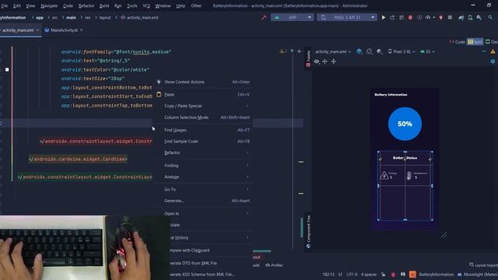498x280 pixels.
Task: Open the Component Tree side panel
Action: tap(308, 232)
